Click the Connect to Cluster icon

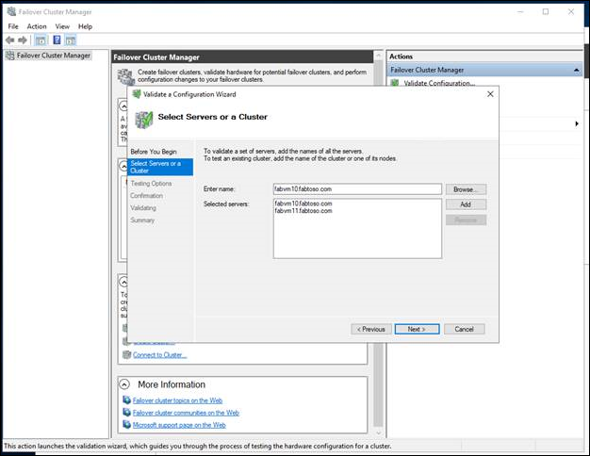[x=127, y=355]
